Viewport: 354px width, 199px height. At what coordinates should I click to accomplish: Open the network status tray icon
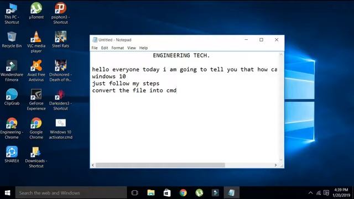point(319,193)
